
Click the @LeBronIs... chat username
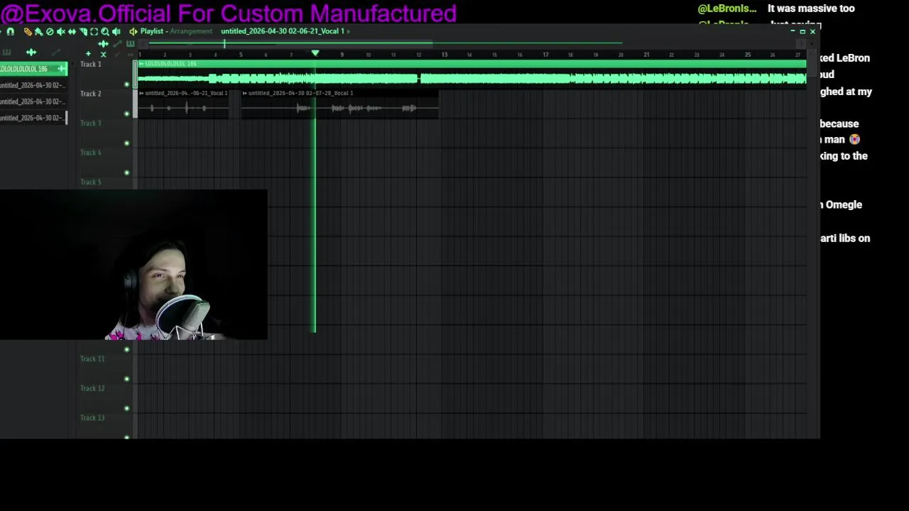(x=727, y=9)
